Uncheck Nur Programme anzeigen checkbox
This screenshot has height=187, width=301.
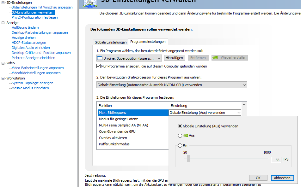pos(98,66)
